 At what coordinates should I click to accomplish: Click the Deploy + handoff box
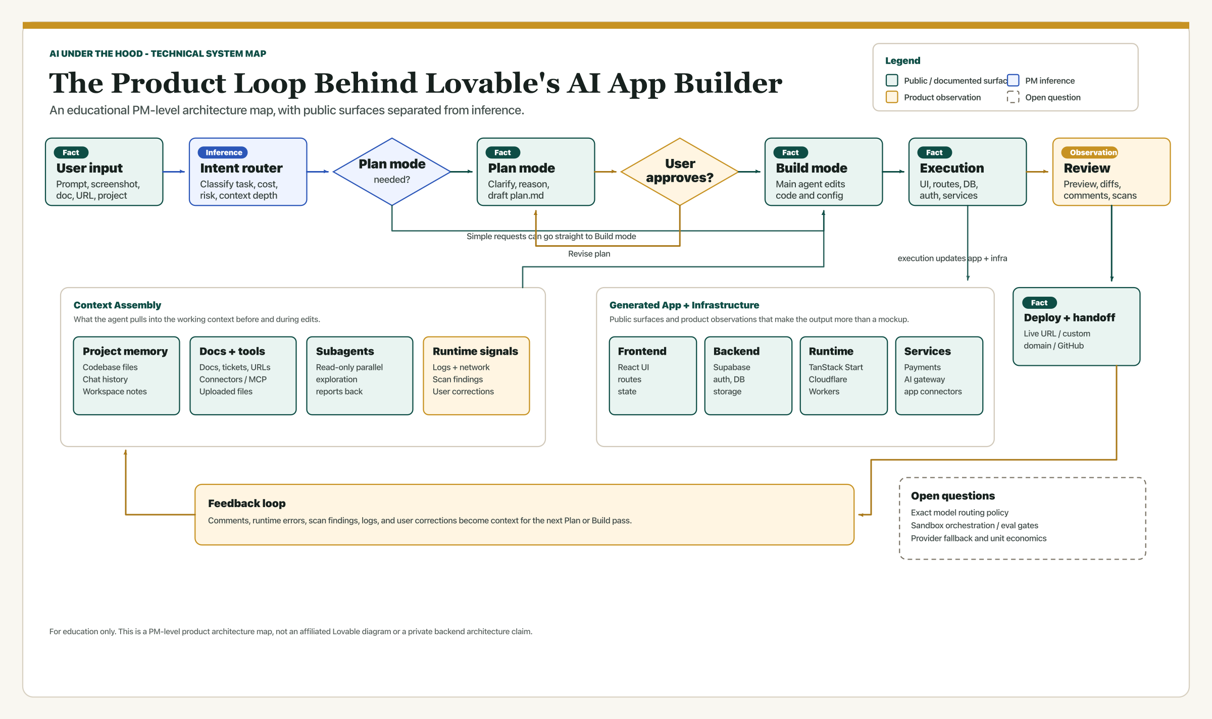coord(1077,326)
